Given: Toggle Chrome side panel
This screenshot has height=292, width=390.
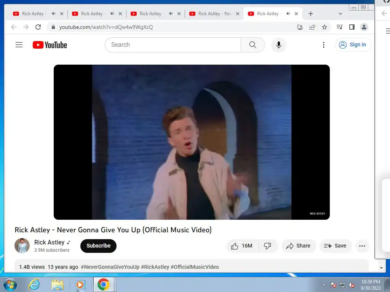Looking at the screenshot, I should (x=352, y=27).
